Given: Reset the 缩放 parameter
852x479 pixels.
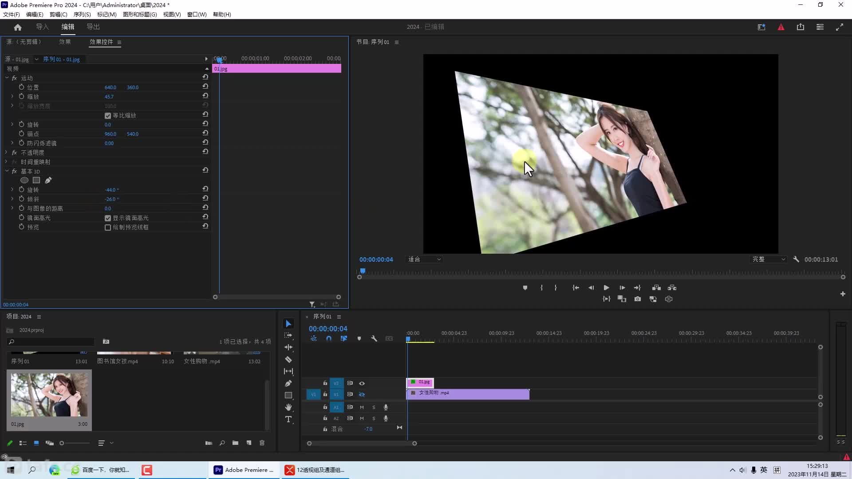Looking at the screenshot, I should coord(205,96).
